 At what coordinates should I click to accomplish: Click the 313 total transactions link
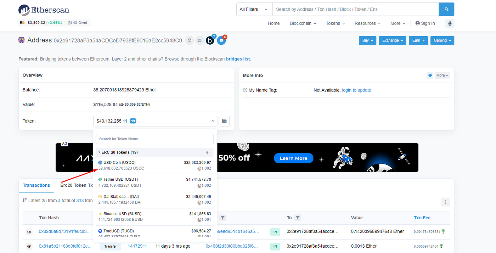click(80, 201)
